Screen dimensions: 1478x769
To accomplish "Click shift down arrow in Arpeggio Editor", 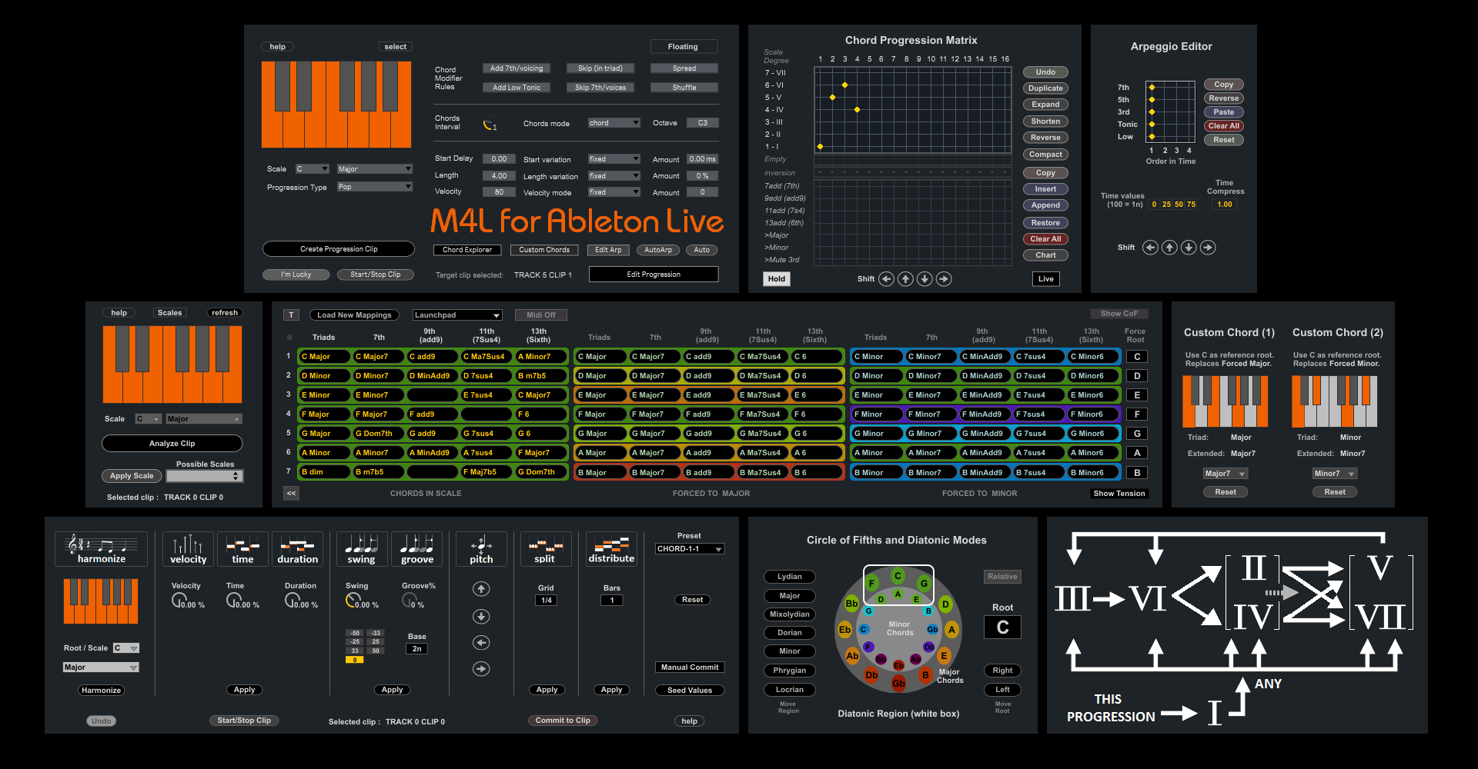I will point(1189,248).
